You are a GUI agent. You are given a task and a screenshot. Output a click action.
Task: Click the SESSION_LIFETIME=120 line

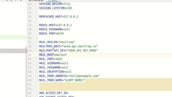[x=55, y=8]
